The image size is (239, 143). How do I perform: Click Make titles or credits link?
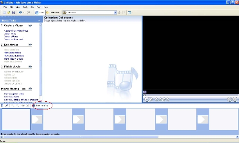coord(13,59)
